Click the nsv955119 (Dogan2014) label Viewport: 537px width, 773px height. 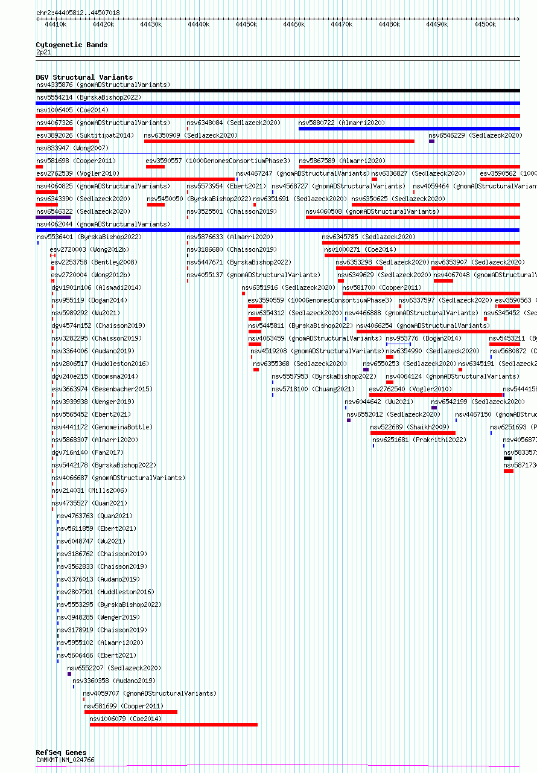(89, 300)
